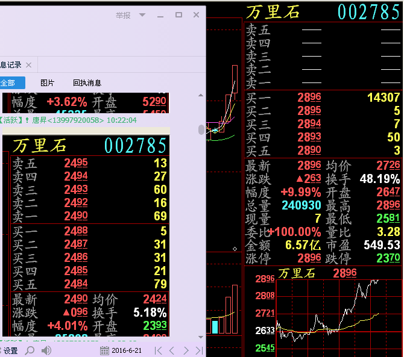This screenshot has height=357, width=404.
Task: Click 买三 price 2894
Action: (x=309, y=124)
